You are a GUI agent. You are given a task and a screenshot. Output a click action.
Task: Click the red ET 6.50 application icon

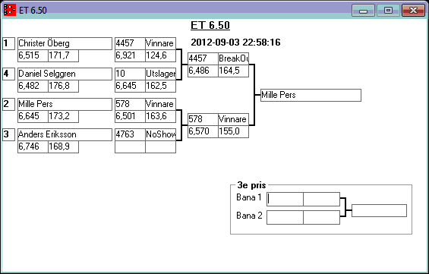pyautogui.click(x=10, y=10)
